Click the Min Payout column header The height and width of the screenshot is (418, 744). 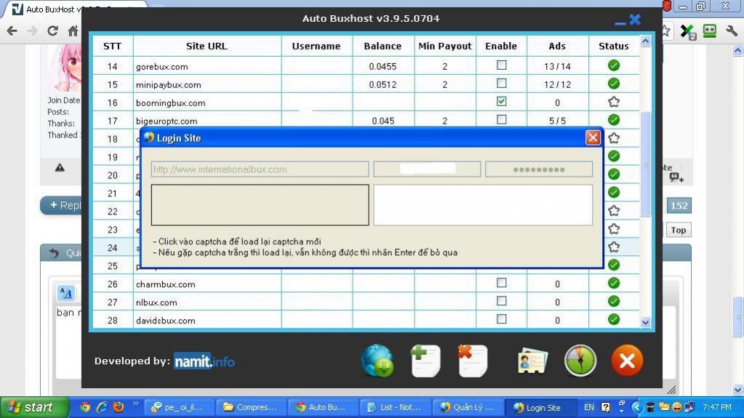click(x=444, y=46)
